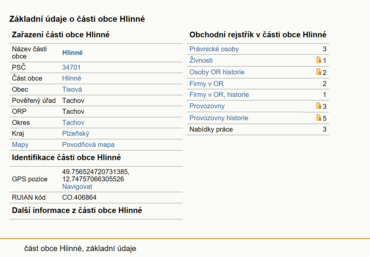The image size is (370, 257).
Task: Click the Hlinné link in Část obce row
Action: click(x=72, y=78)
